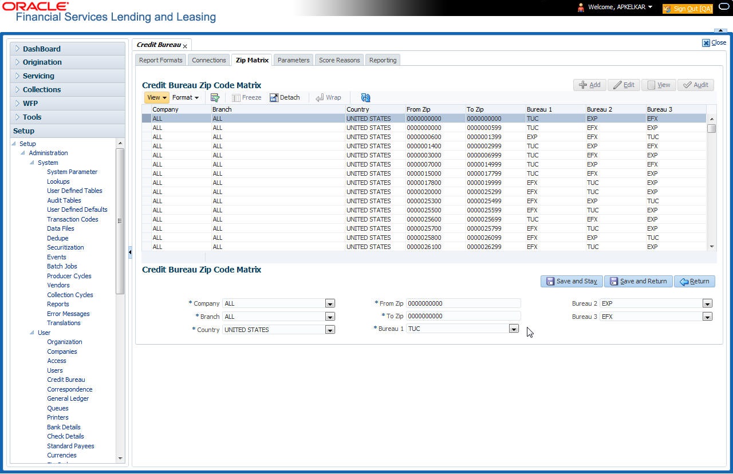Click the navigation tree scrollbar thumb

(x=120, y=220)
